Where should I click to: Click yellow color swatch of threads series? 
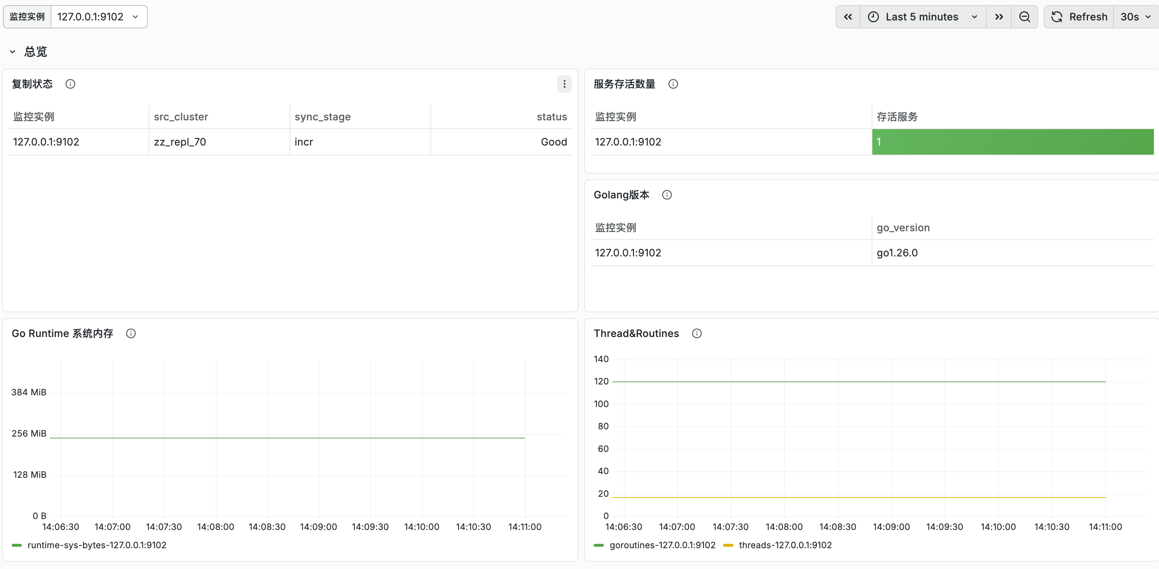tap(728, 545)
